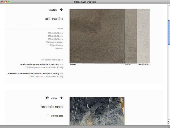Viewport: 170px width, 128px height.
Task: Click the sand-blasted finish label
Action: tap(143, 64)
